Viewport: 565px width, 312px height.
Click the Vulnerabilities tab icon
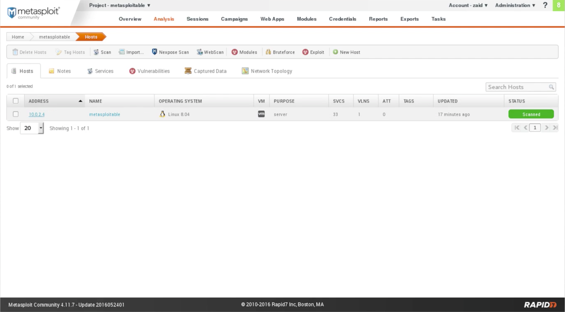[132, 71]
